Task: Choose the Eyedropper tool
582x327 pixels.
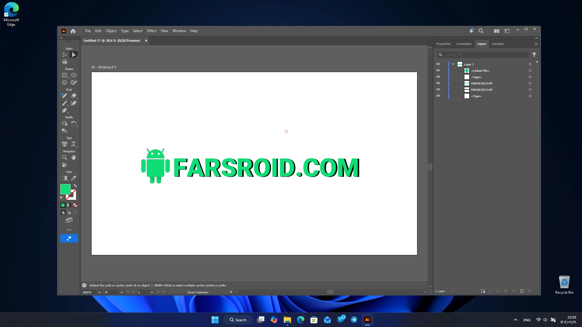Action: (x=74, y=178)
